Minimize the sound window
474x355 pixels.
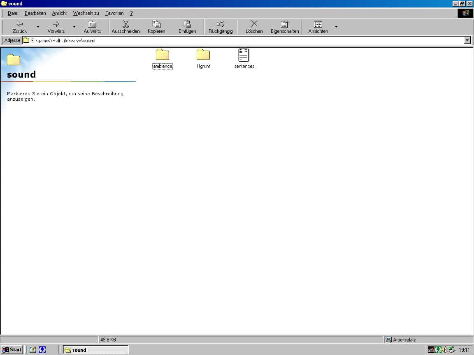455,4
